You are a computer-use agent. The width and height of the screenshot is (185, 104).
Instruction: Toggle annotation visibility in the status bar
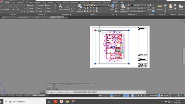pos(139,96)
